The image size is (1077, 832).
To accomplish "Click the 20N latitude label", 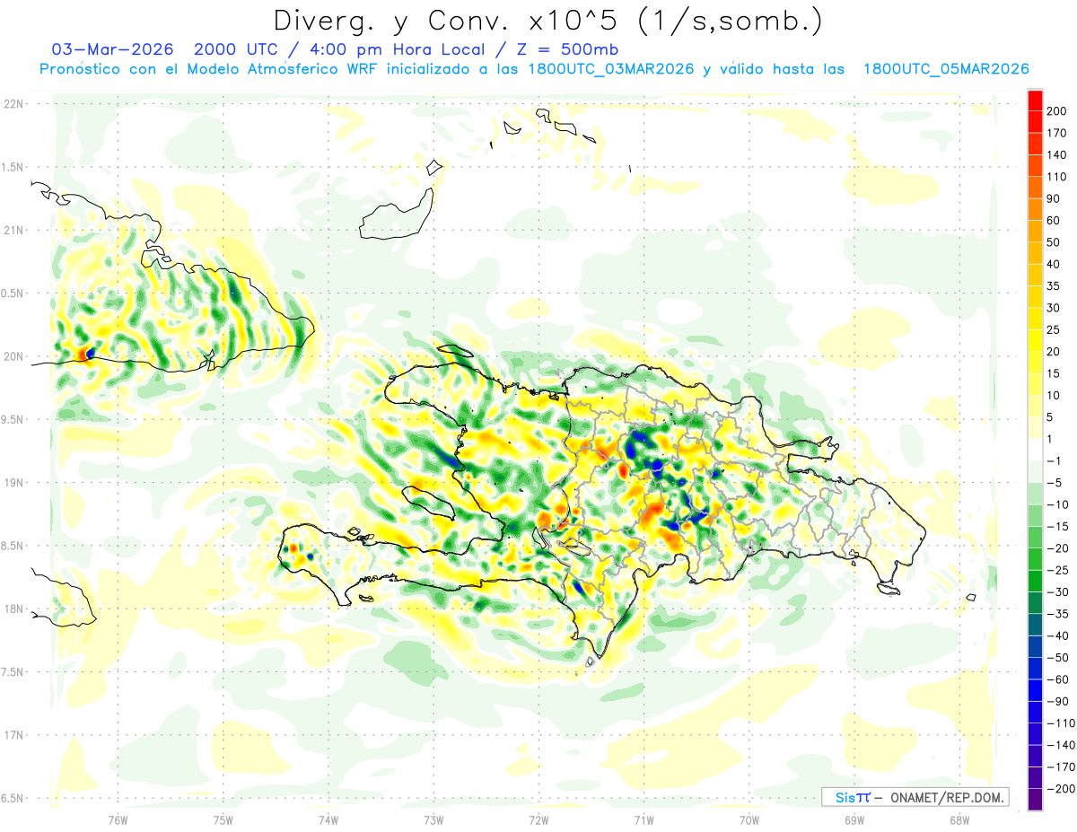I will (13, 356).
